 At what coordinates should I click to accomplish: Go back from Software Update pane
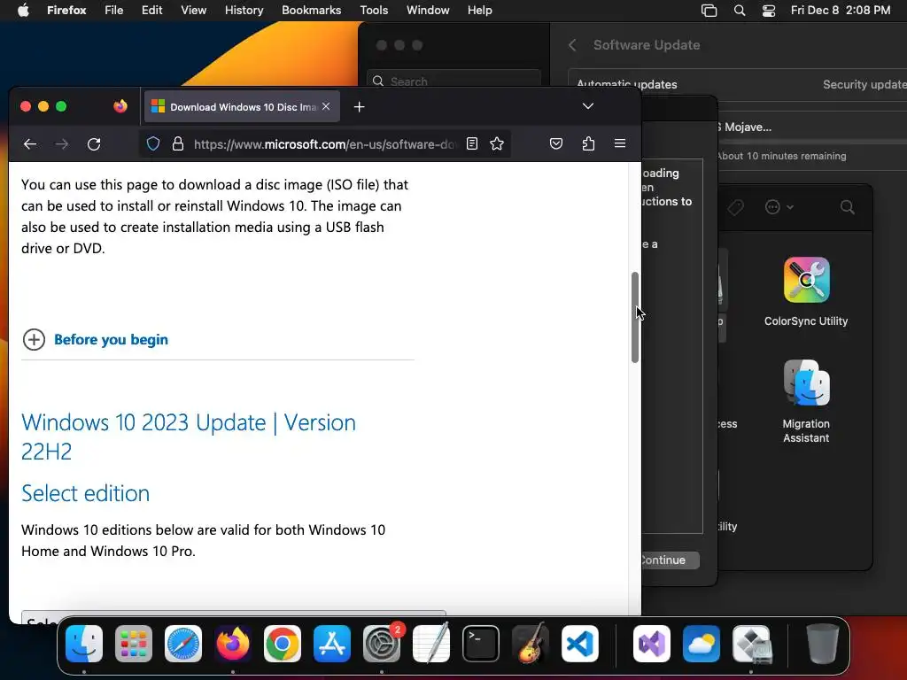coord(572,45)
